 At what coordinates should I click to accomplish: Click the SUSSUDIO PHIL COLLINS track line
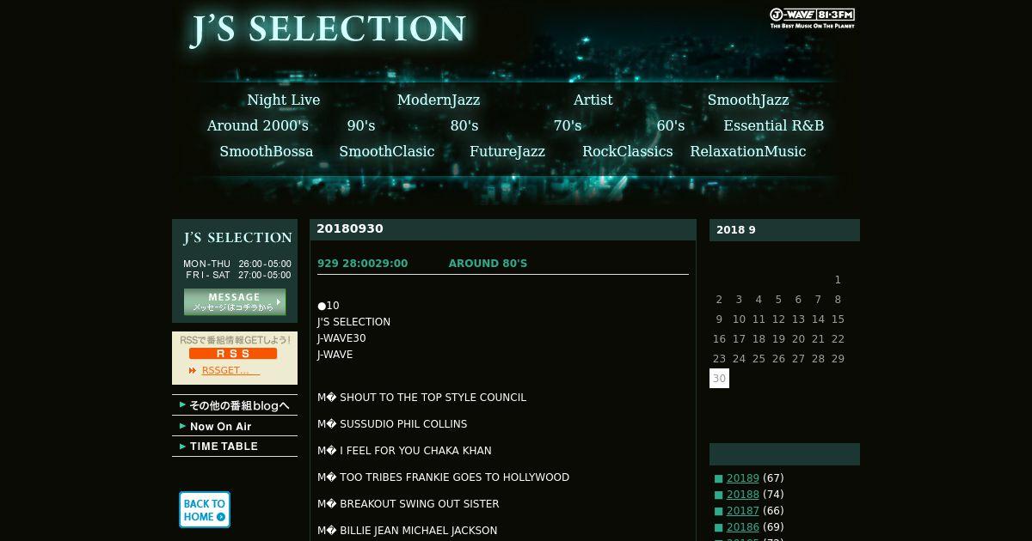(392, 424)
